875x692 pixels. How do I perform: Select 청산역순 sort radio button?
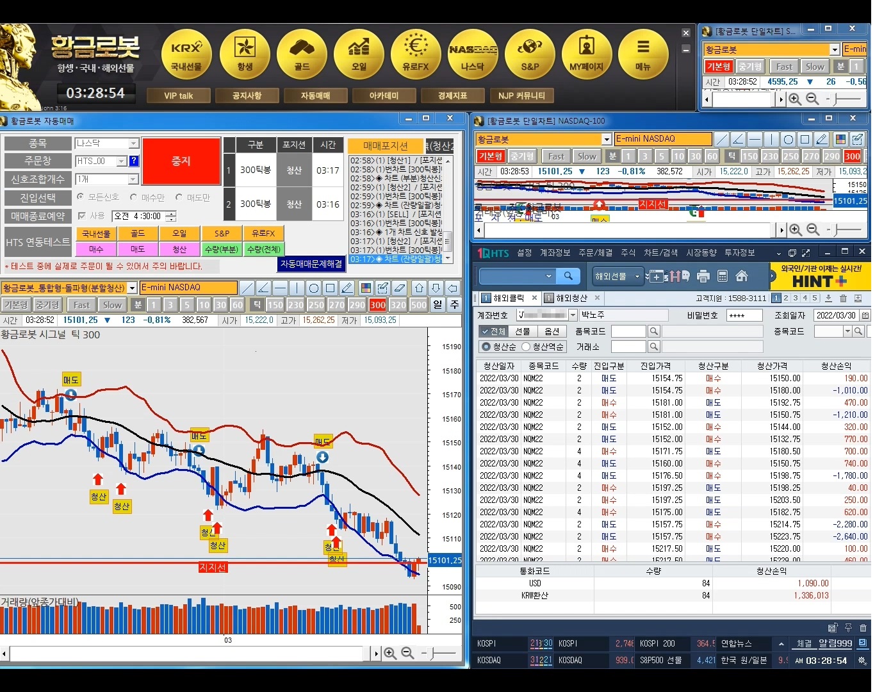pos(526,347)
